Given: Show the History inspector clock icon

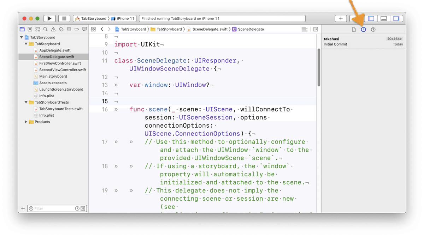Looking at the screenshot, I should pyautogui.click(x=363, y=30).
